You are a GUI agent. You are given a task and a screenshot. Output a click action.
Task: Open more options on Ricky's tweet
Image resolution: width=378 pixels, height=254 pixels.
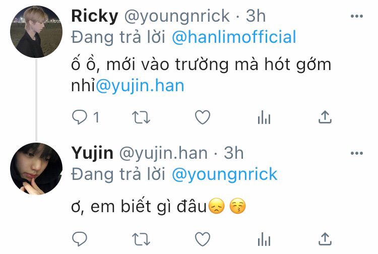pyautogui.click(x=357, y=16)
